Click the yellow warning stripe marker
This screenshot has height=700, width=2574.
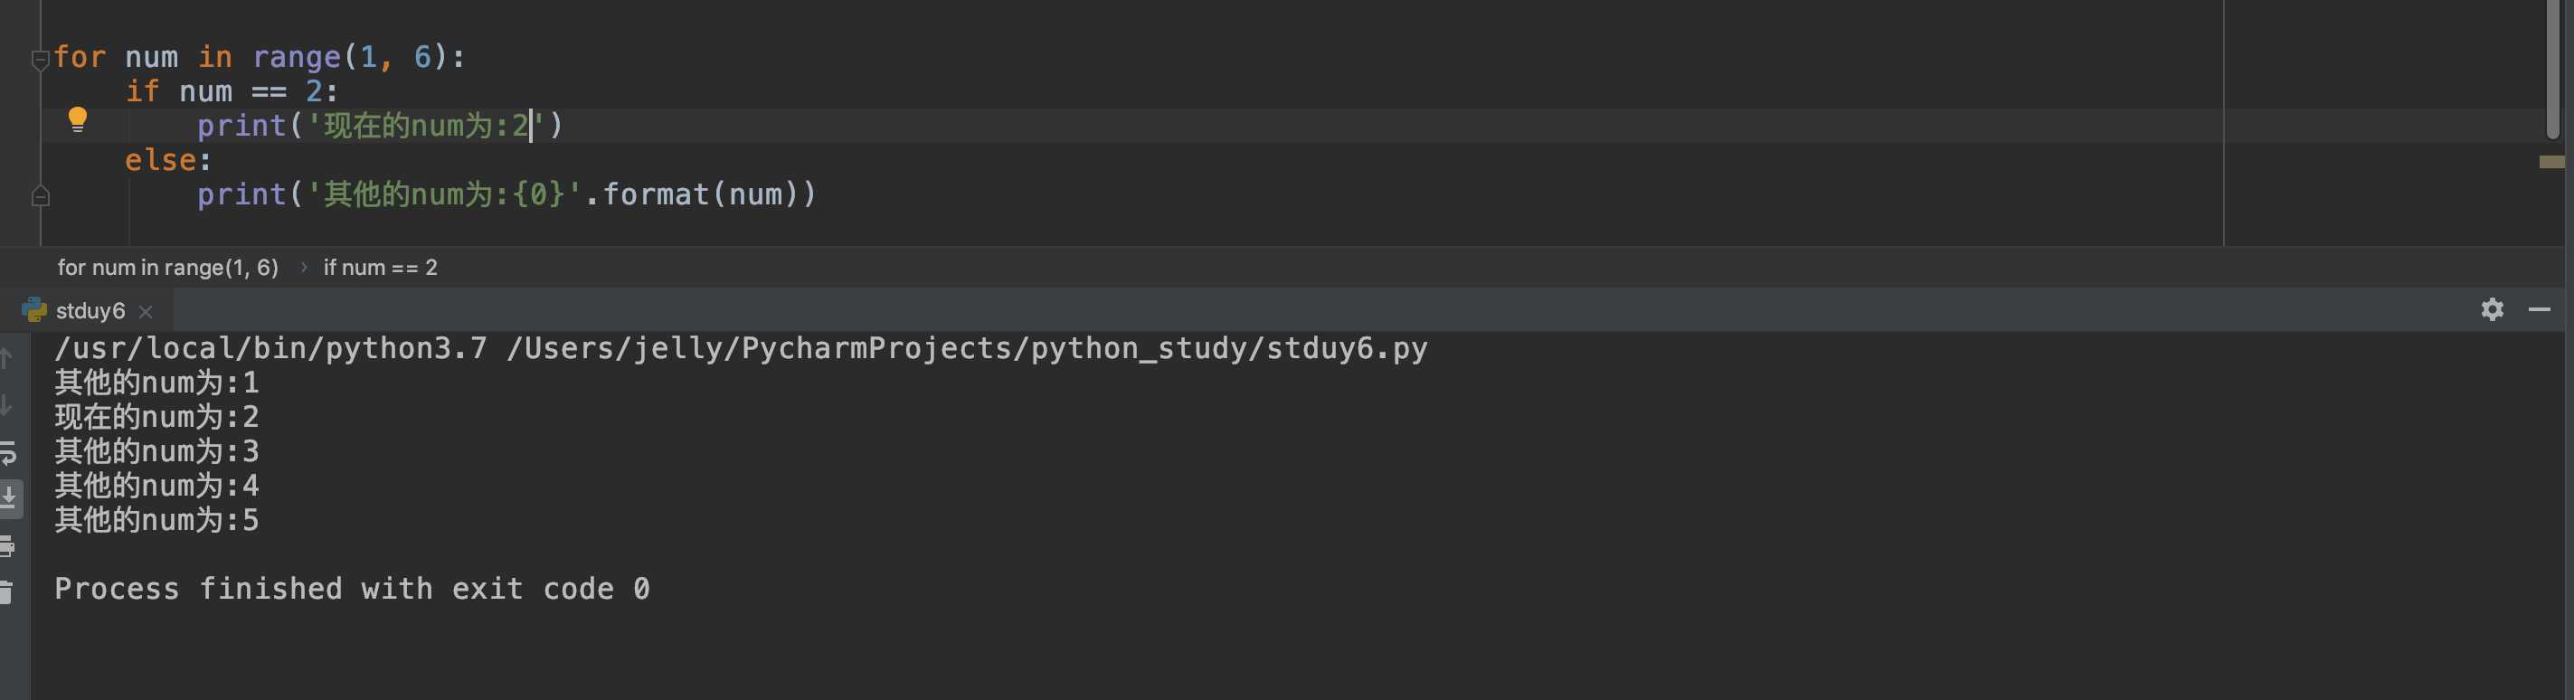(x=2551, y=162)
